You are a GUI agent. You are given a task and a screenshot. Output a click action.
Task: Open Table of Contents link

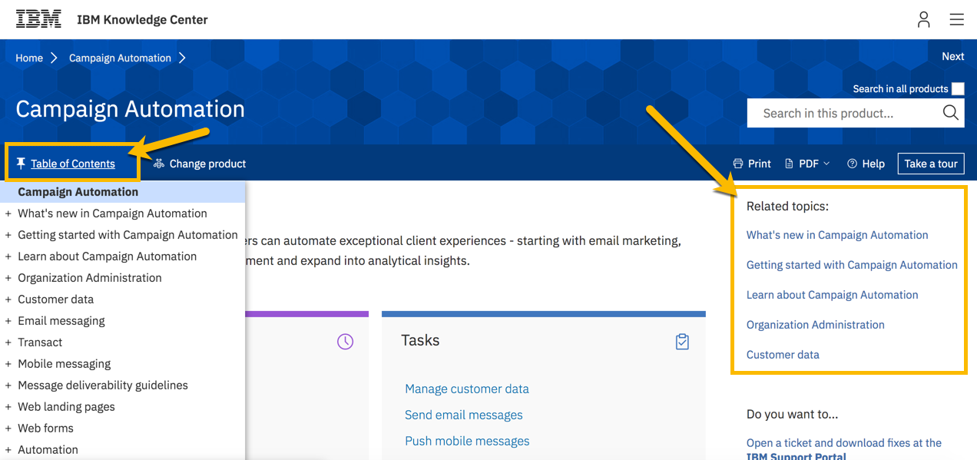tap(73, 164)
